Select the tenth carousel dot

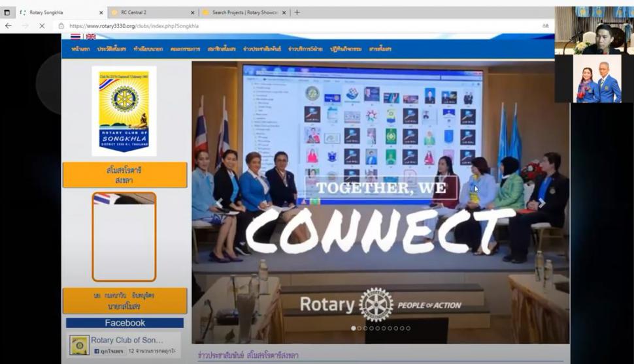[408, 328]
